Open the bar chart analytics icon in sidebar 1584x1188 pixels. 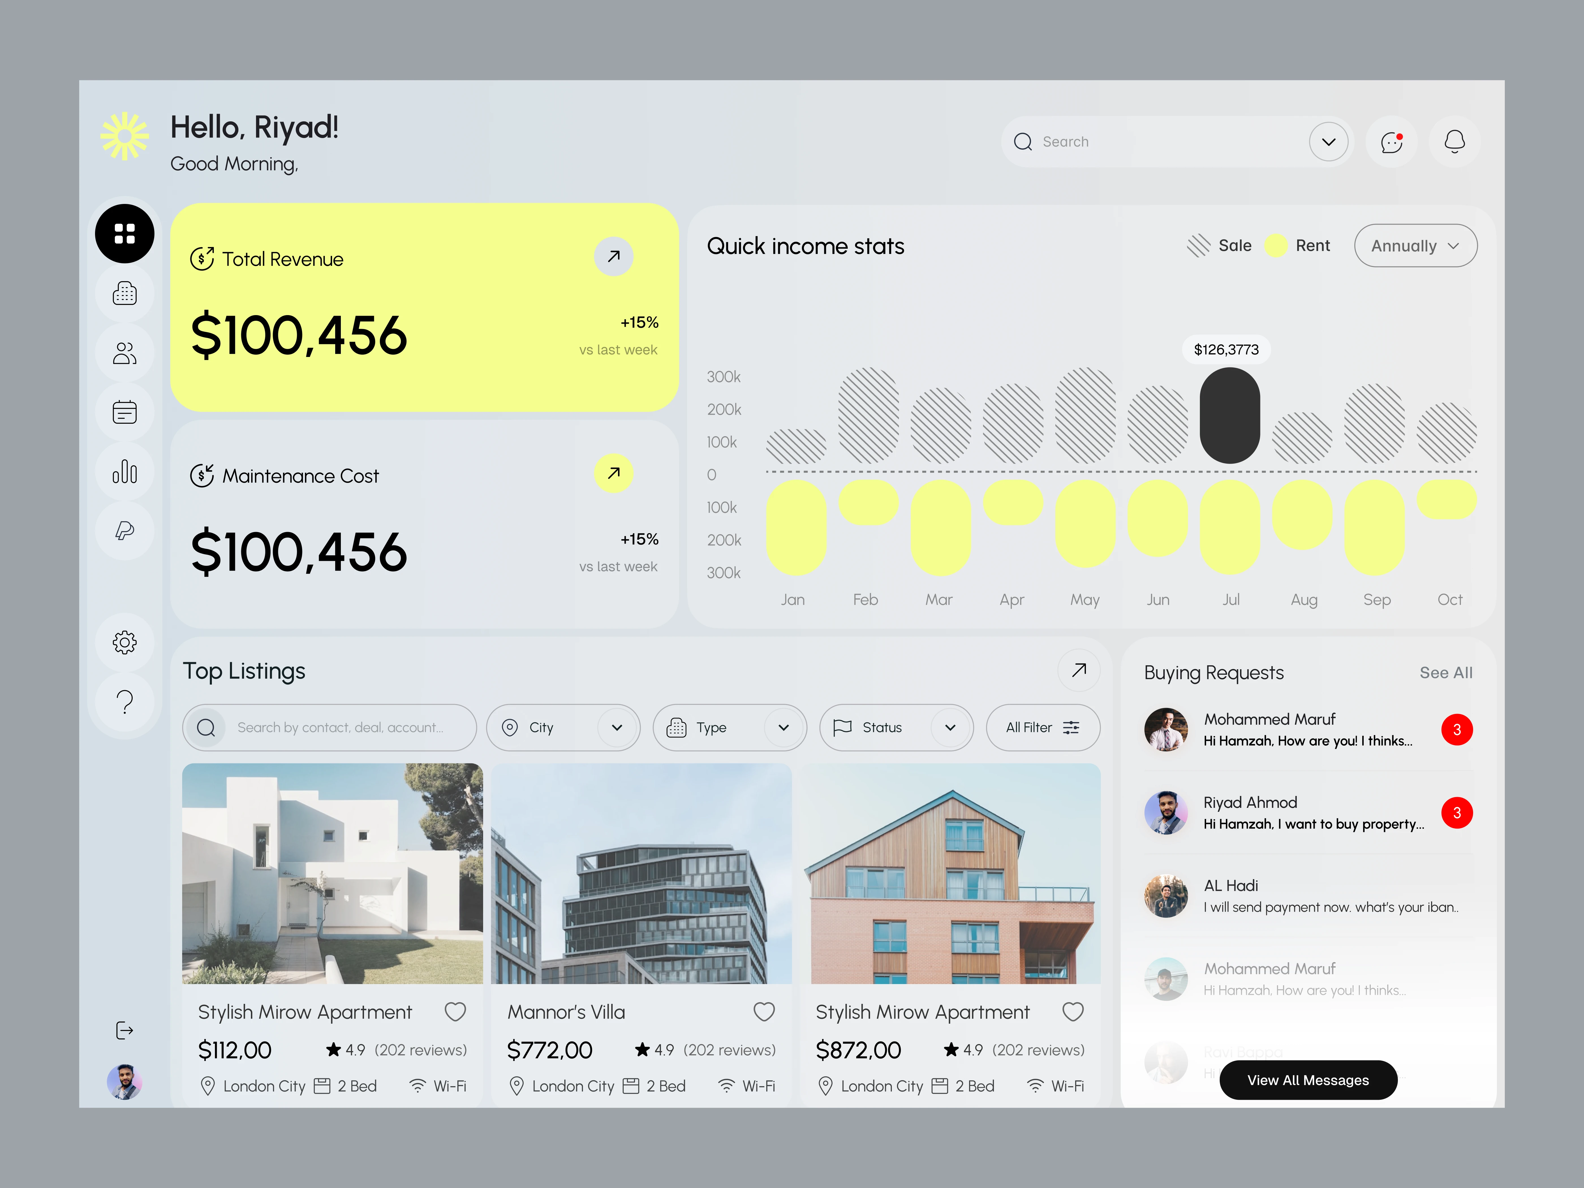pyautogui.click(x=125, y=471)
